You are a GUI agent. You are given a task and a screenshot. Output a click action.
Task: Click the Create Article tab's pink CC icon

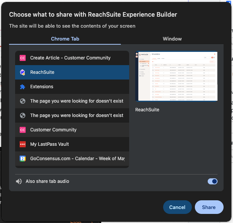click(23, 58)
